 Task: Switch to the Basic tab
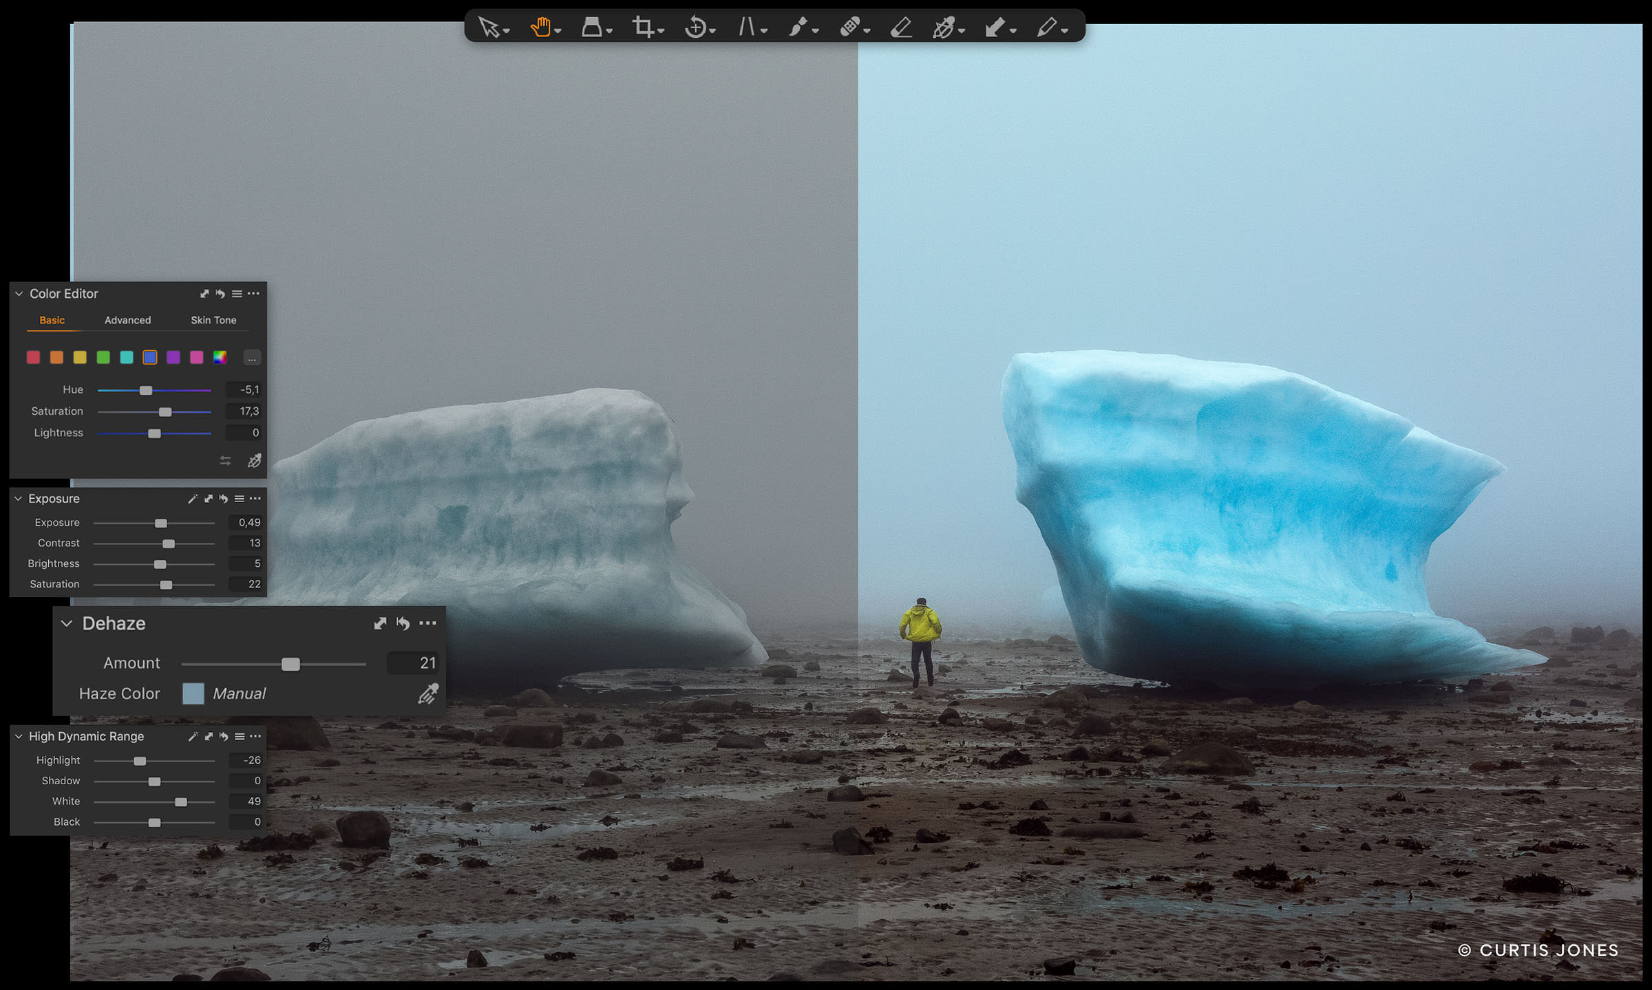(x=52, y=320)
